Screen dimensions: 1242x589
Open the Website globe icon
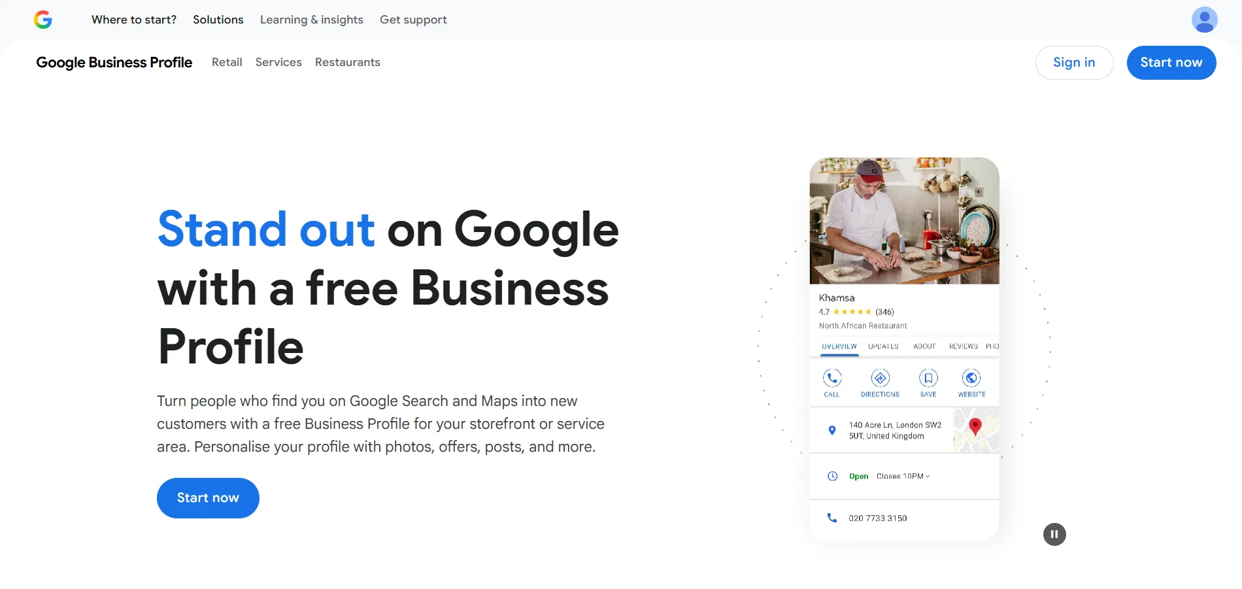point(971,379)
